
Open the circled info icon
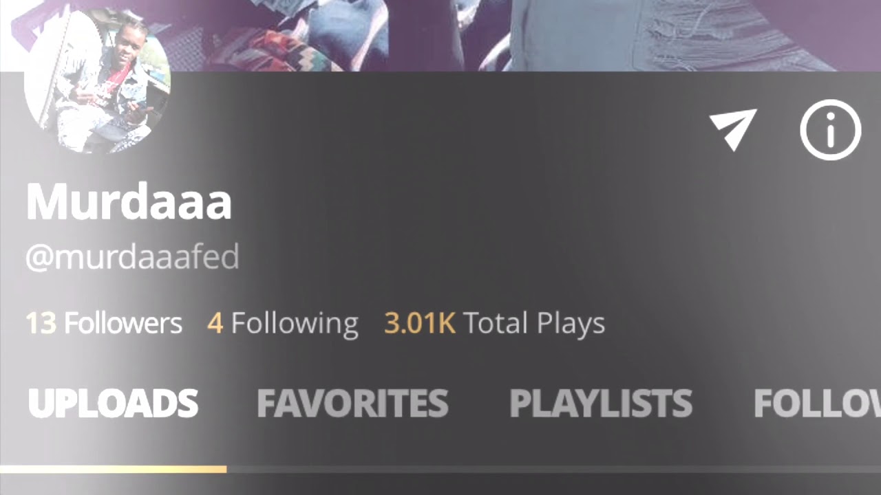830,129
